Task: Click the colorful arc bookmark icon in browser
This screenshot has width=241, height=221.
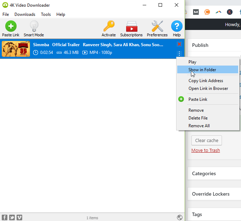Action: [218, 12]
